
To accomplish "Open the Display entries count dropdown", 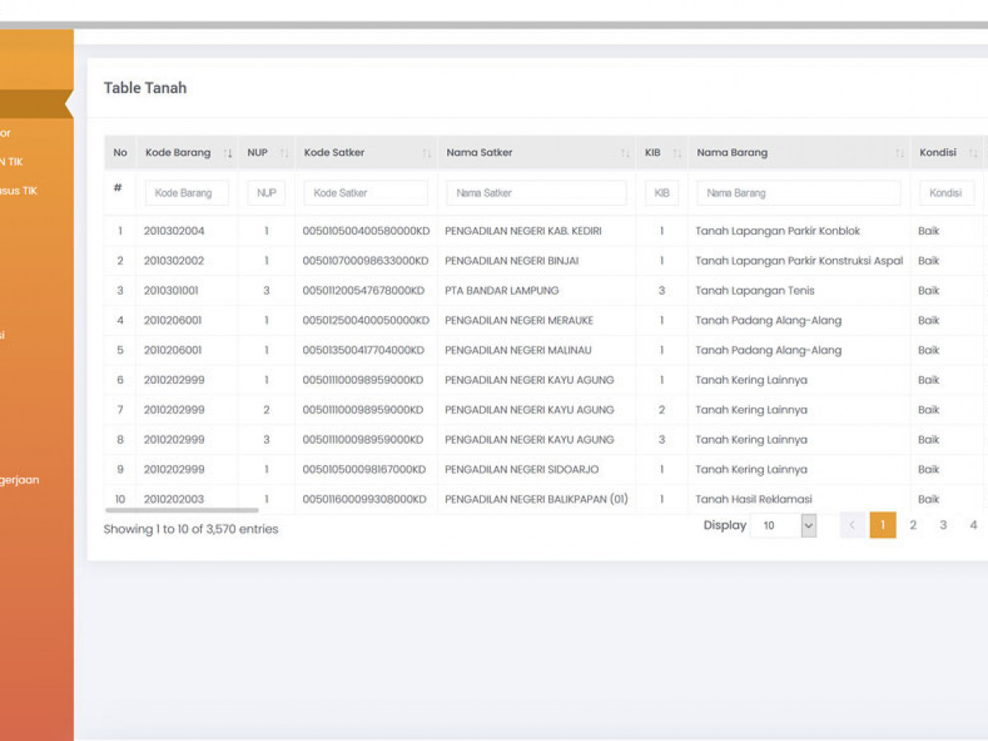I will (x=782, y=525).
